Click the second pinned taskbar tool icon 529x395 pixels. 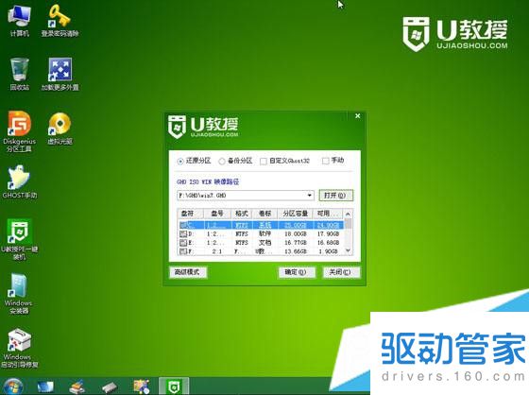tap(77, 386)
